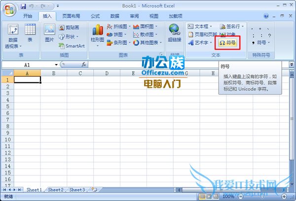
Task: Go to the 视图 tab
Action: (x=154, y=16)
